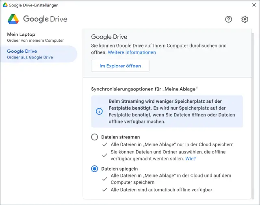
Task: Follow the "Wie?" link
Action: [191, 159]
